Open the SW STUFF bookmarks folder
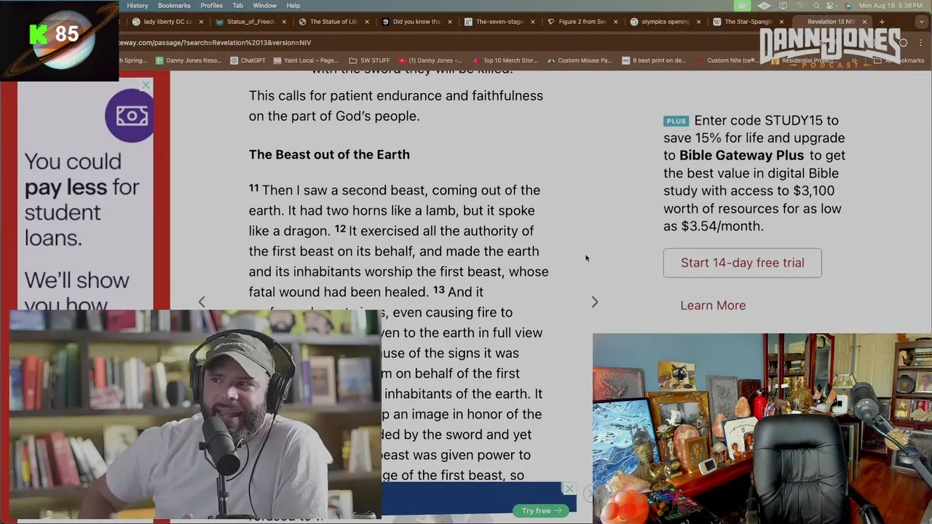This screenshot has width=932, height=524. pos(370,60)
